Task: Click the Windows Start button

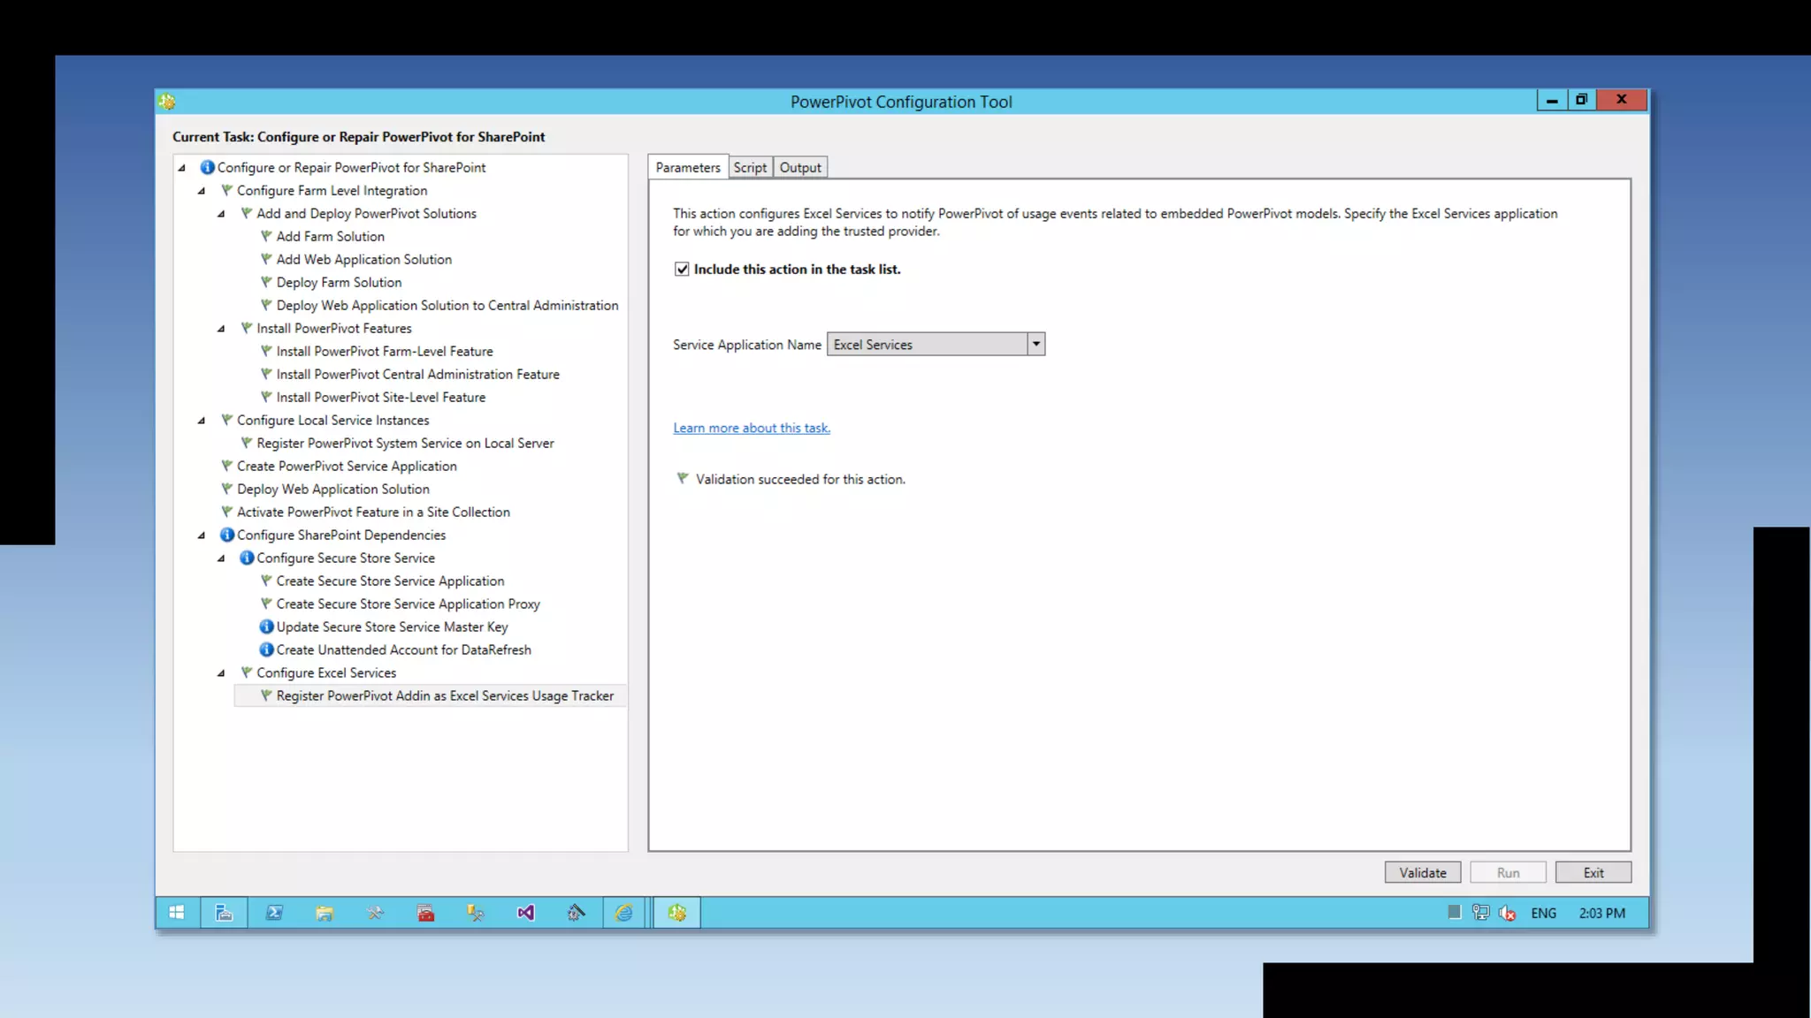Action: coord(177,913)
